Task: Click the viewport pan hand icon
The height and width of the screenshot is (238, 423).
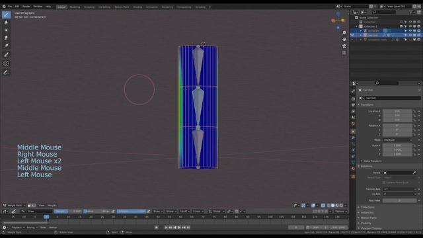Action: coord(344,40)
